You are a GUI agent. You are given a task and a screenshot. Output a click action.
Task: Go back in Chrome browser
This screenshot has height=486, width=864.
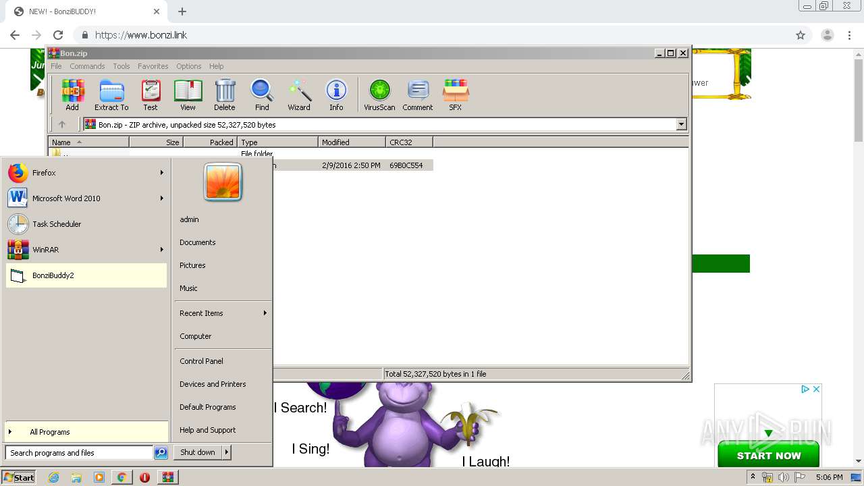[x=15, y=35]
